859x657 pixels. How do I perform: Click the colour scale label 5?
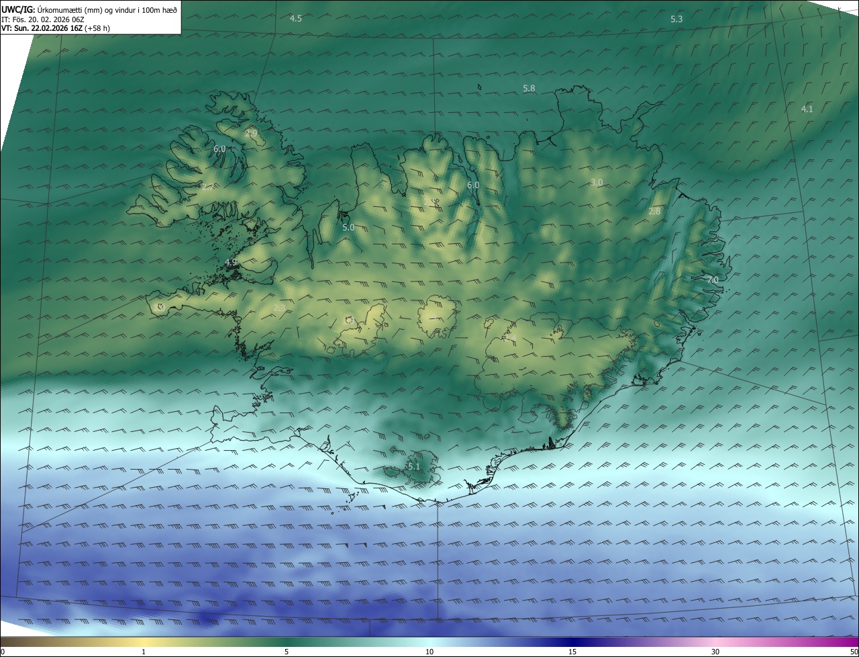click(287, 652)
